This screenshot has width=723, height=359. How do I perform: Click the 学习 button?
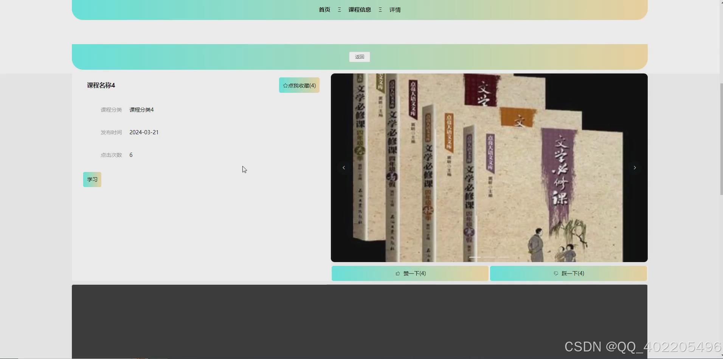[x=92, y=179]
